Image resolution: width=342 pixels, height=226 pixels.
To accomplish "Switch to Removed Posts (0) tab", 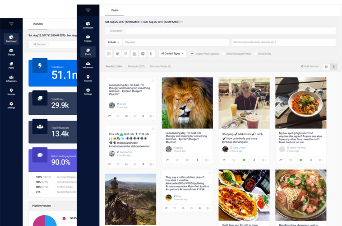I will 160,66.
